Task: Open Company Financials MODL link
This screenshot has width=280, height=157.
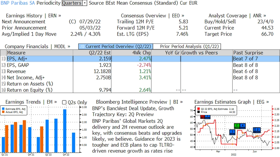Action: pos(37,46)
